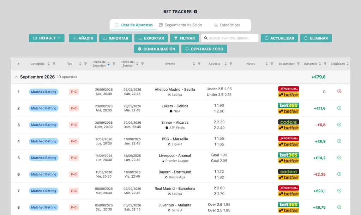Sort by the Notas column
This screenshot has height=215, width=361.
(x=267, y=64)
